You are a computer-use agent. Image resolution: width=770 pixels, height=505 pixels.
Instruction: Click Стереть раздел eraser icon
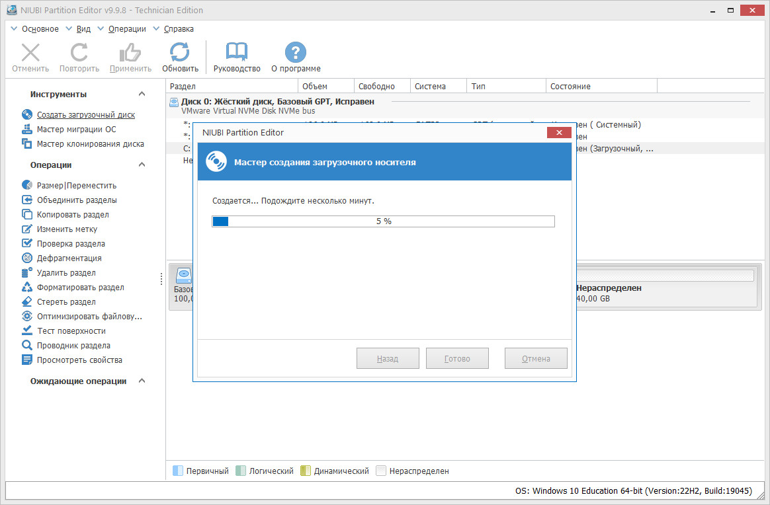click(x=27, y=301)
